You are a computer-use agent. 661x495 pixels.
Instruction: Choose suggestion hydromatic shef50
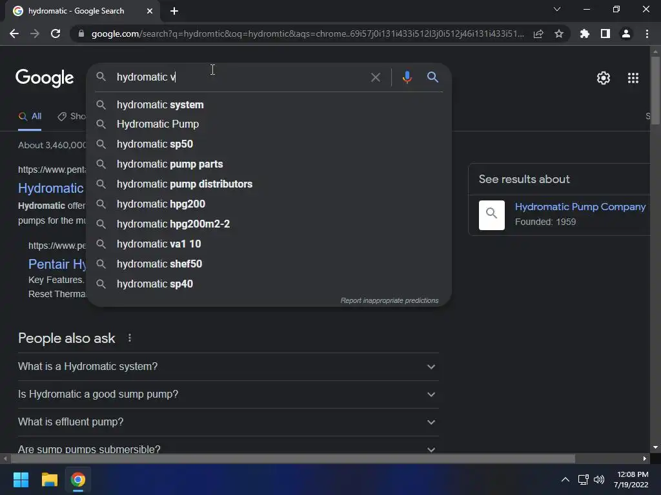269,264
